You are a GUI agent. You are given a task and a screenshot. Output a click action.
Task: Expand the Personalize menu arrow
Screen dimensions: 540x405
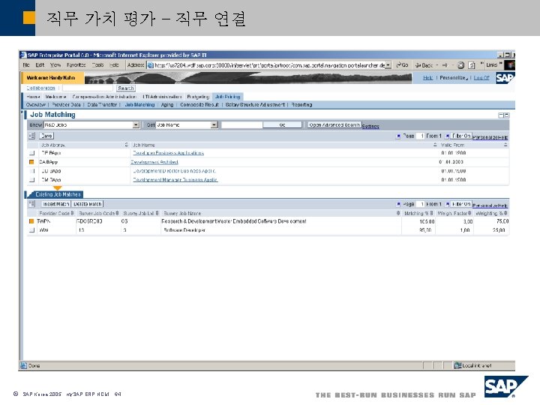[x=466, y=79]
